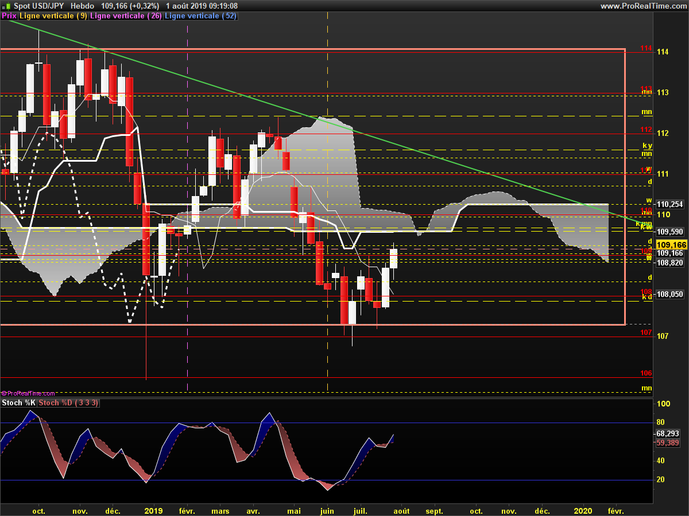This screenshot has width=689, height=516.
Task: Click the 2019 label on the time axis
Action: [x=154, y=511]
